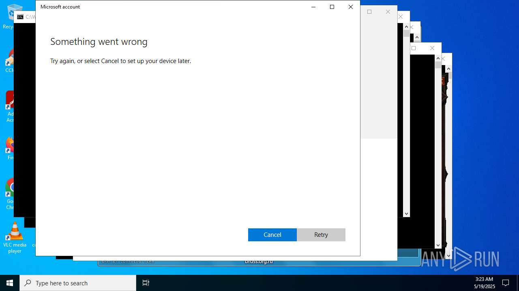Close the Microsoft account window
519x291 pixels.
[x=351, y=7]
